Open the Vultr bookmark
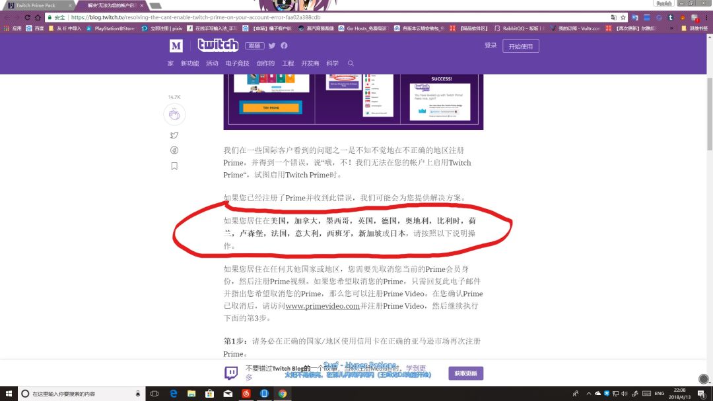 click(575, 28)
